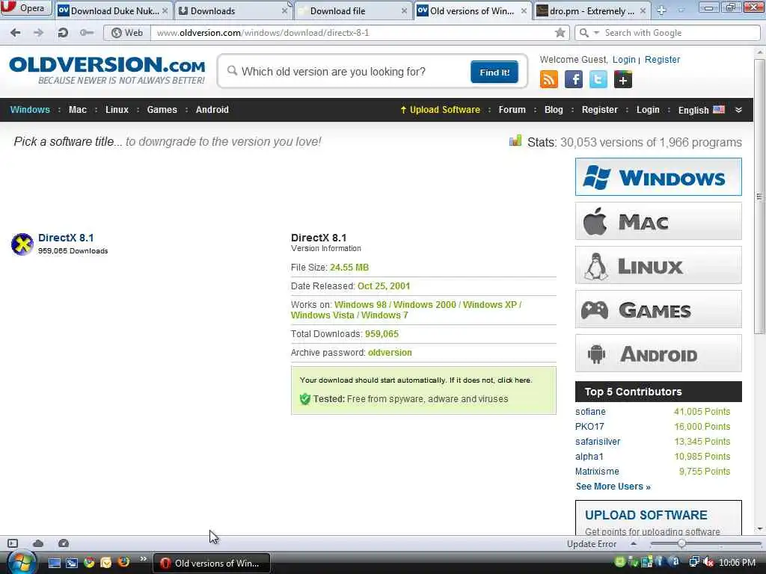Switch to the Download Duke Nuk... tab
Screen dimensions: 766x574
click(114, 10)
